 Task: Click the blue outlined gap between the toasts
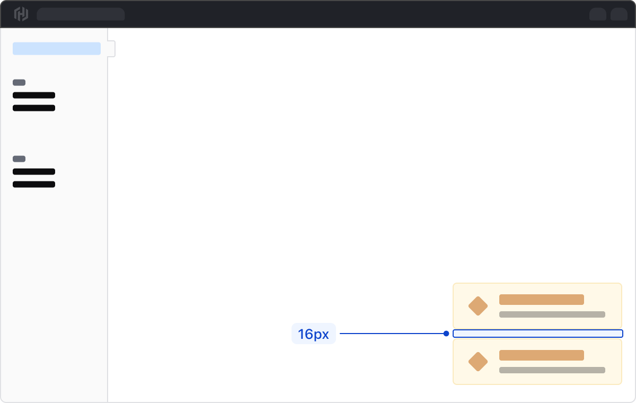[537, 334]
